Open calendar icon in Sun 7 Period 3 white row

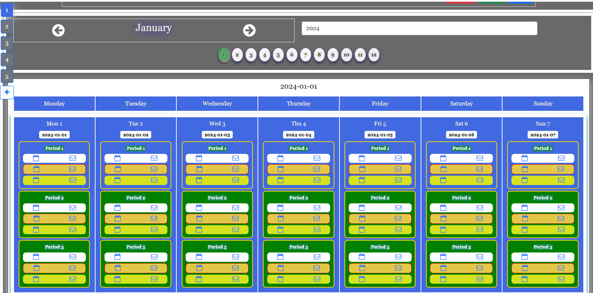[525, 257]
